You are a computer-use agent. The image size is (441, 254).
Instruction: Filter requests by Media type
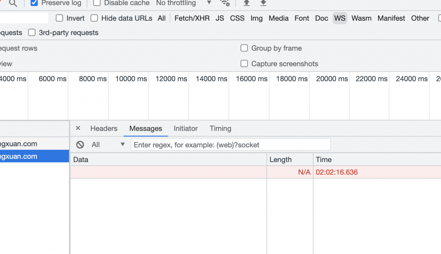279,18
